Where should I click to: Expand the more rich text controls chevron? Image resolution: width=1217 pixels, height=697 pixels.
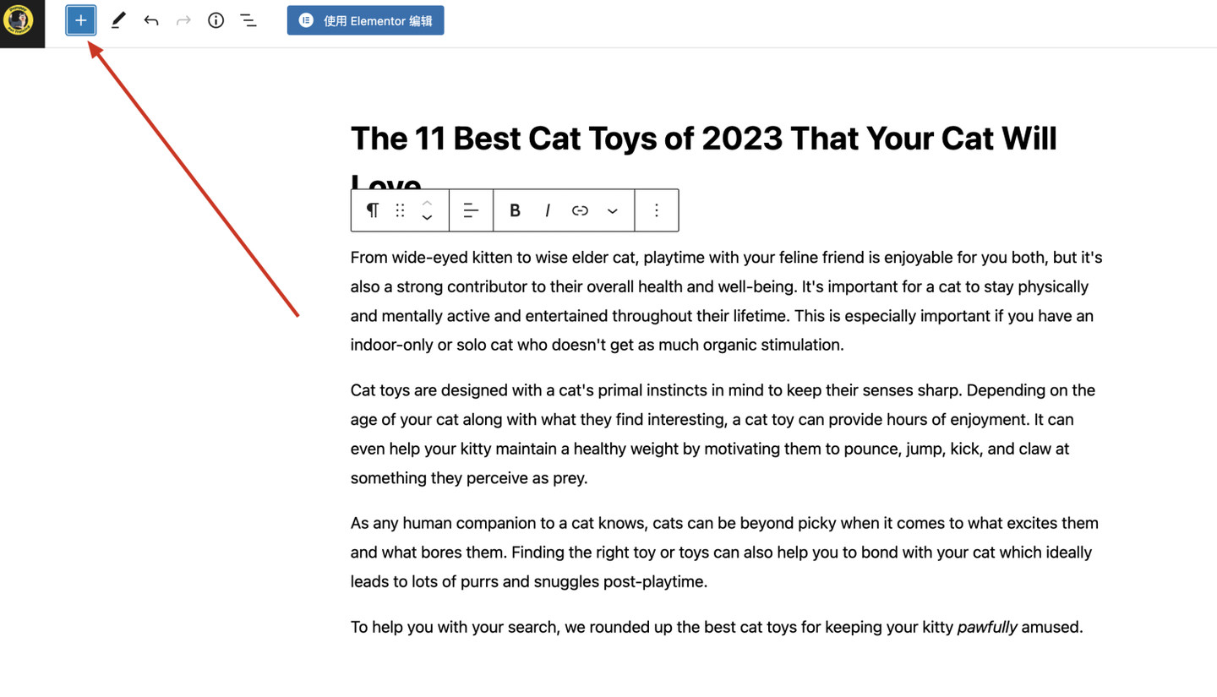pyautogui.click(x=613, y=210)
